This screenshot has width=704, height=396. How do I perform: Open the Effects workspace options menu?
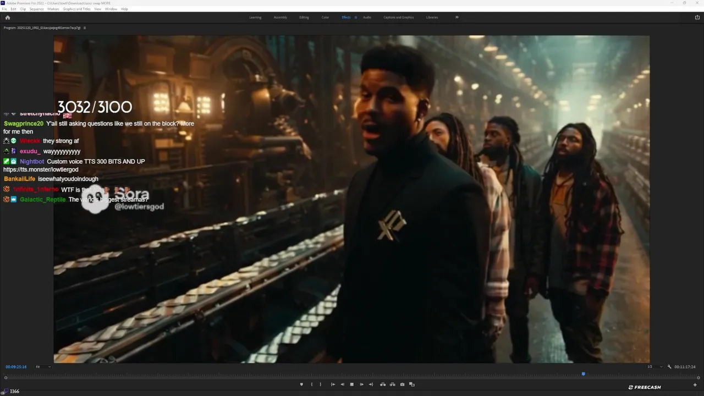(355, 17)
